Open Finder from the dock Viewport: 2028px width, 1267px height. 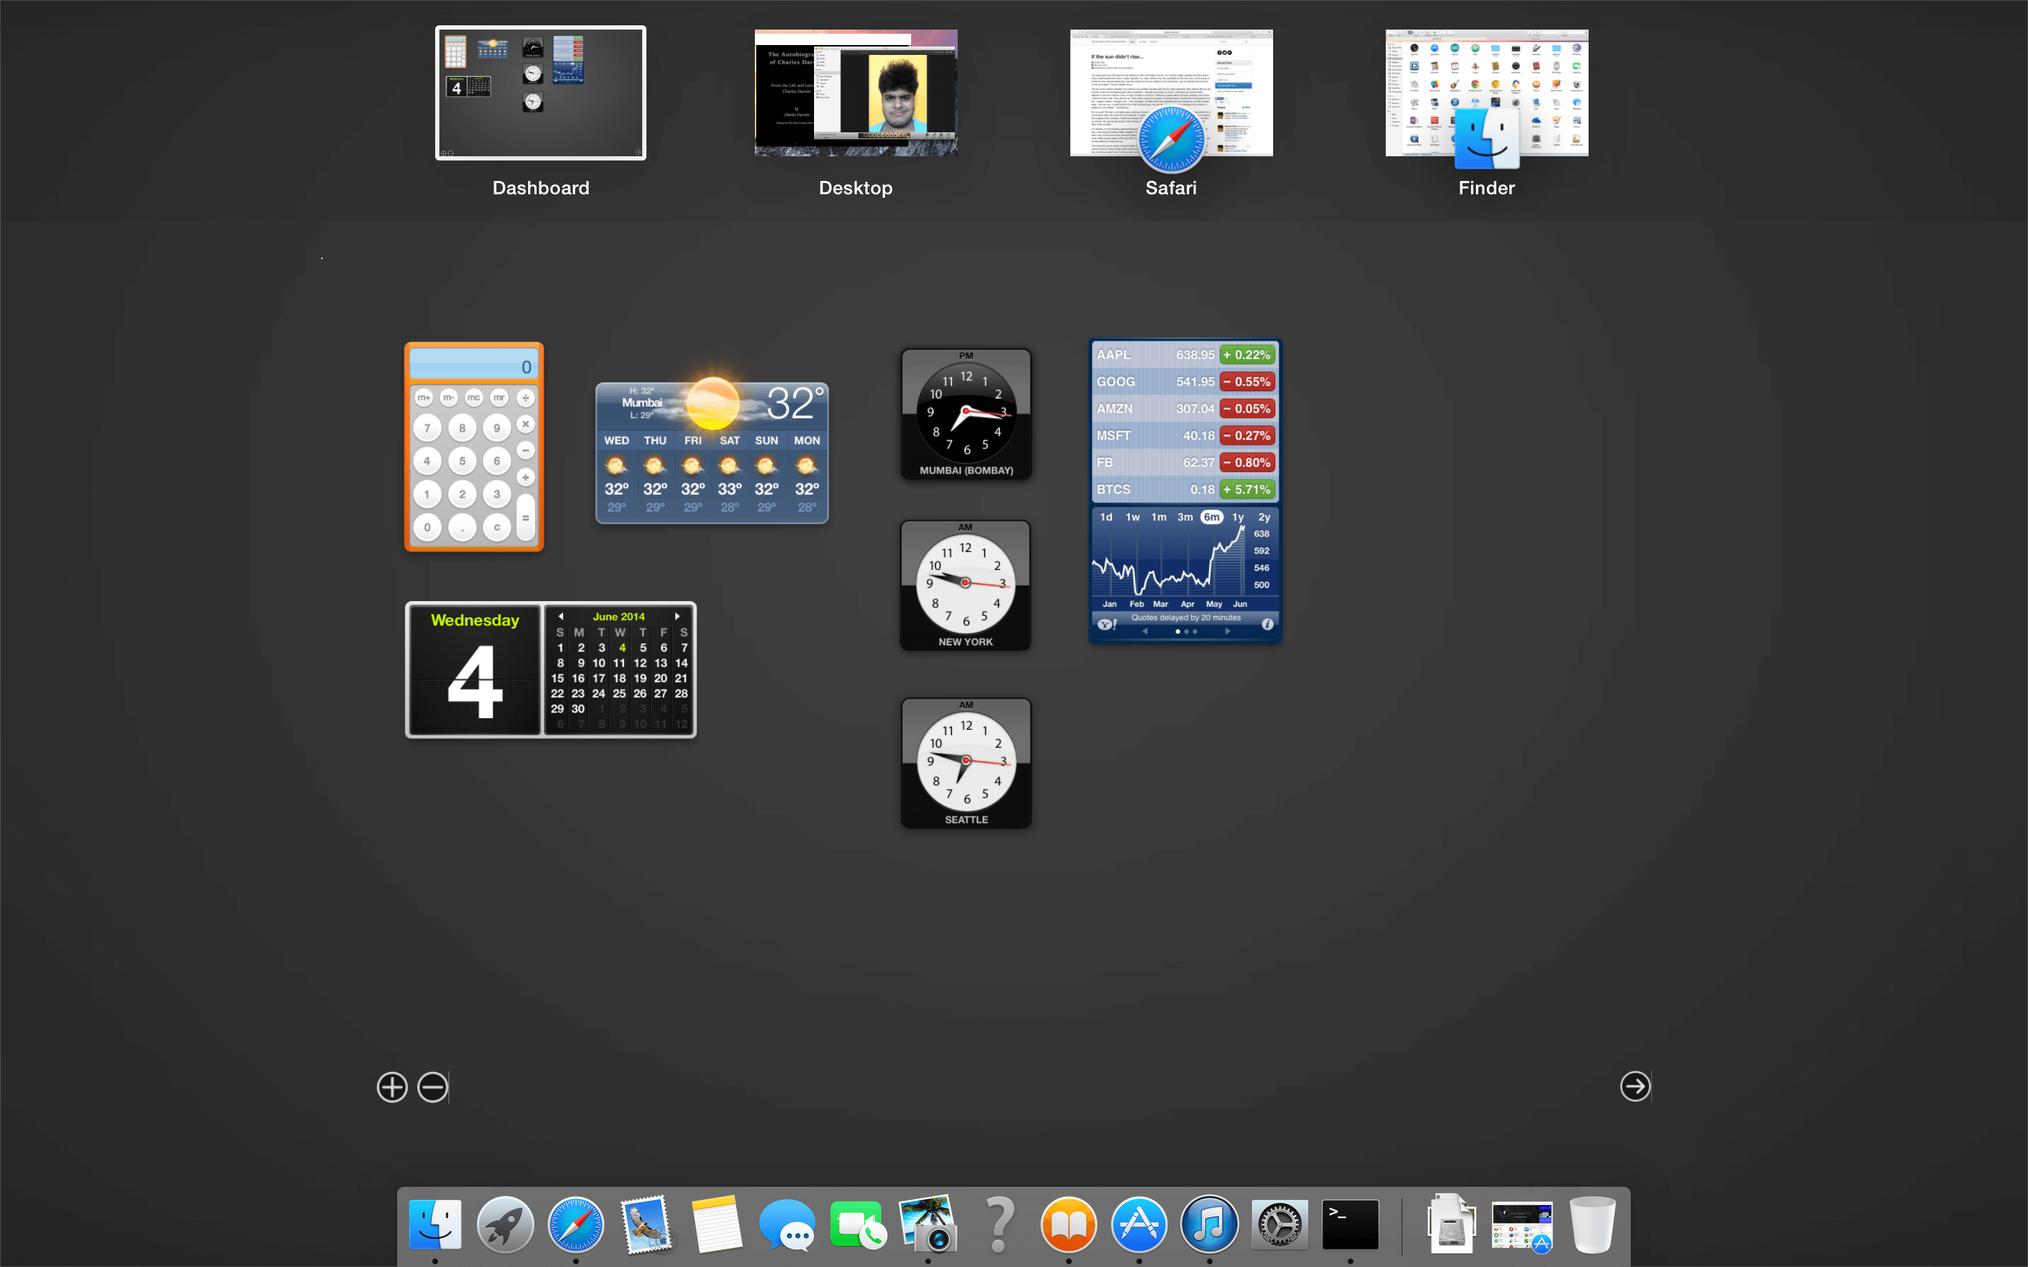pyautogui.click(x=435, y=1224)
